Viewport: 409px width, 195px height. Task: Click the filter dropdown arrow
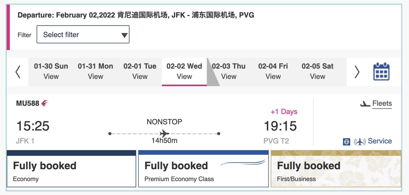click(125, 35)
